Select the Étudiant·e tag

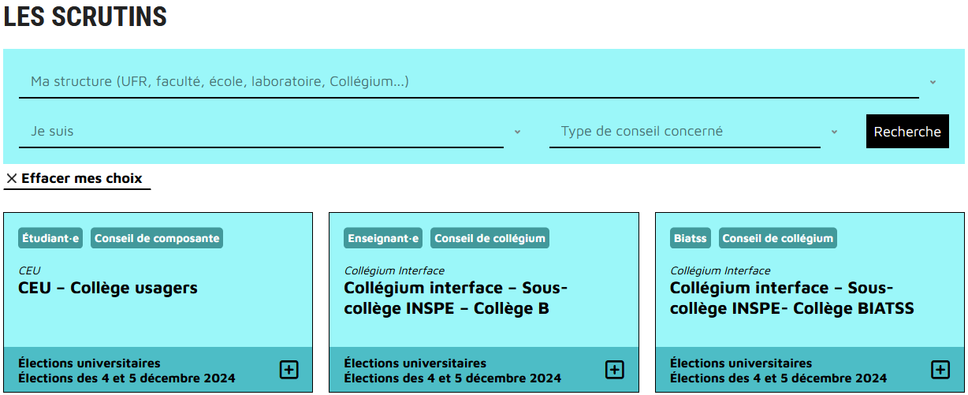[x=50, y=238]
